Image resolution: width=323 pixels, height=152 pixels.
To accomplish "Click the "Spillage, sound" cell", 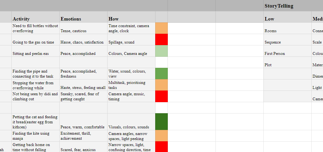I will pyautogui.click(x=131, y=42).
